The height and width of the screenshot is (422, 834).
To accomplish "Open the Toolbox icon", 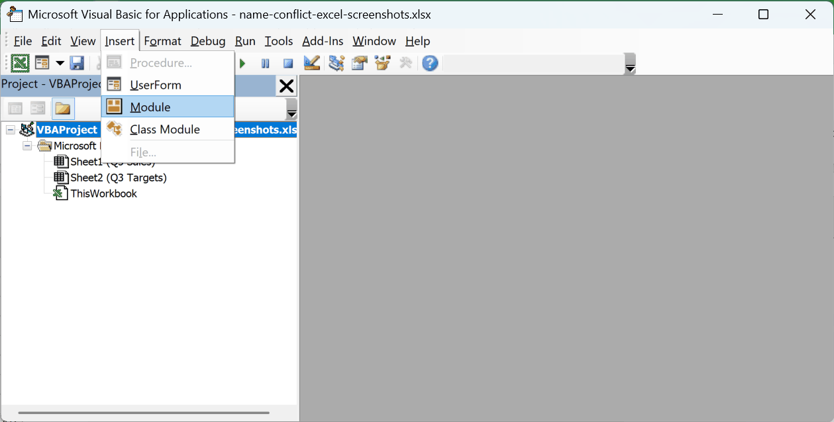I will (x=405, y=63).
